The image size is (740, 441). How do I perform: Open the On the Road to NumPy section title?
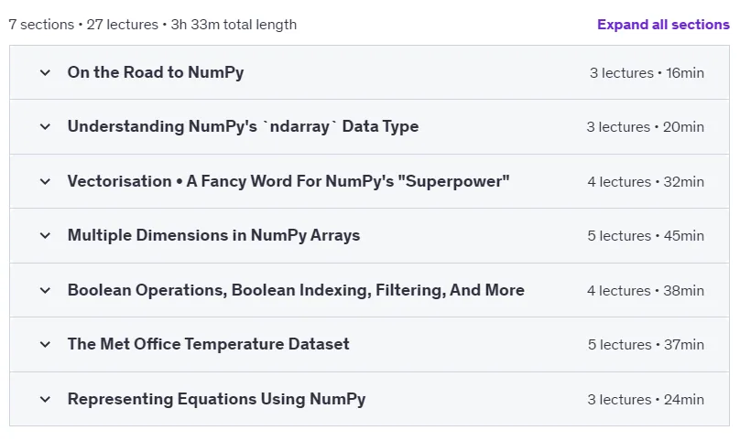(x=156, y=72)
